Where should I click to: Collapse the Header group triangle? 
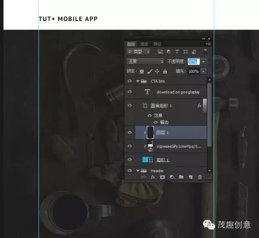point(138,171)
